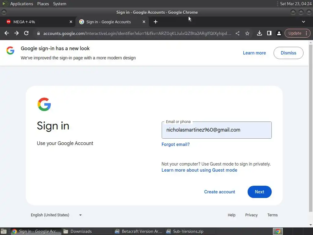Screen dimensions: 313x235
Task: Reload the Google sign-in page
Action: pyautogui.click(x=26, y=33)
